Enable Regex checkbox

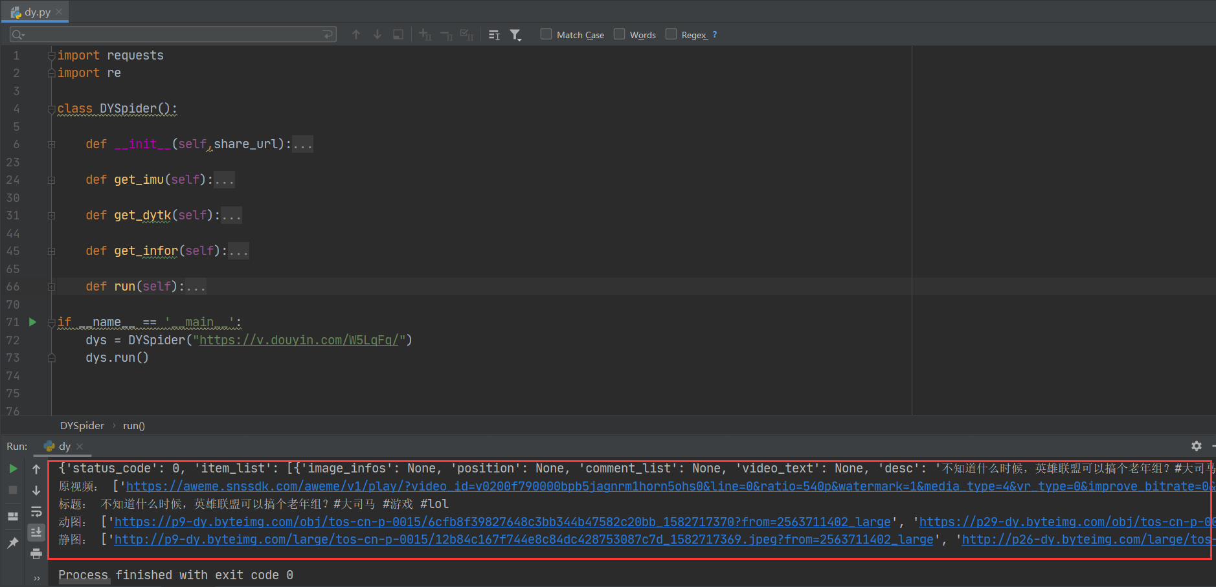click(x=671, y=34)
